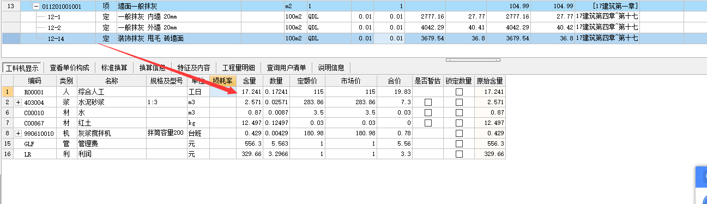Click the 原始含量 column header

[x=490, y=81]
